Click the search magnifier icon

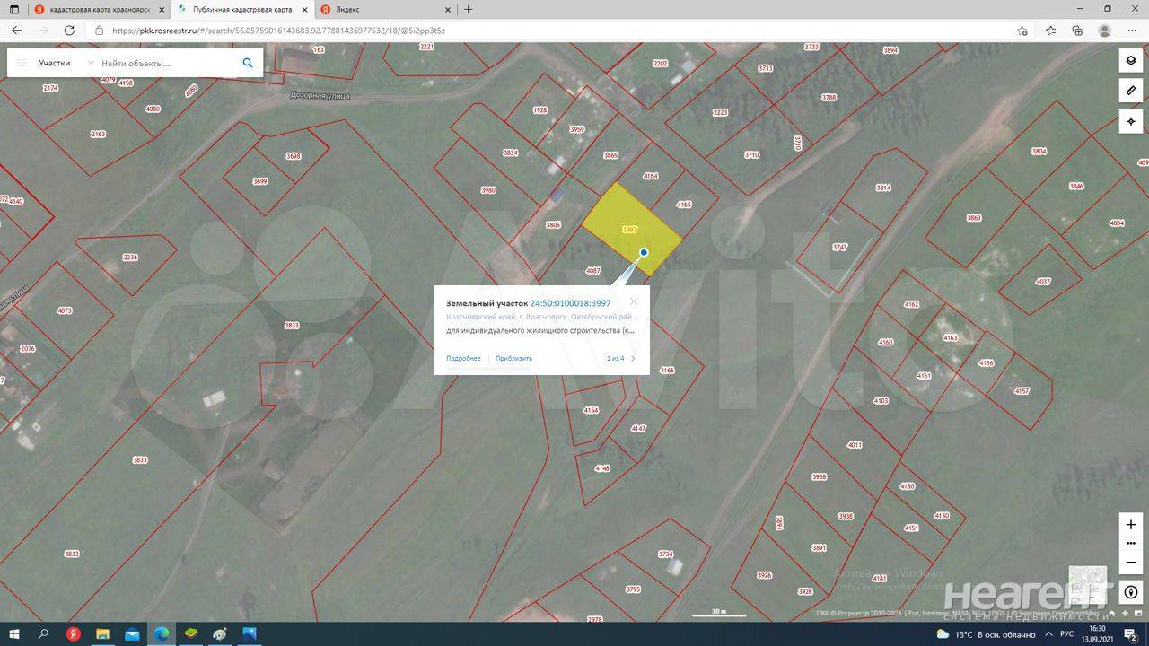[248, 63]
